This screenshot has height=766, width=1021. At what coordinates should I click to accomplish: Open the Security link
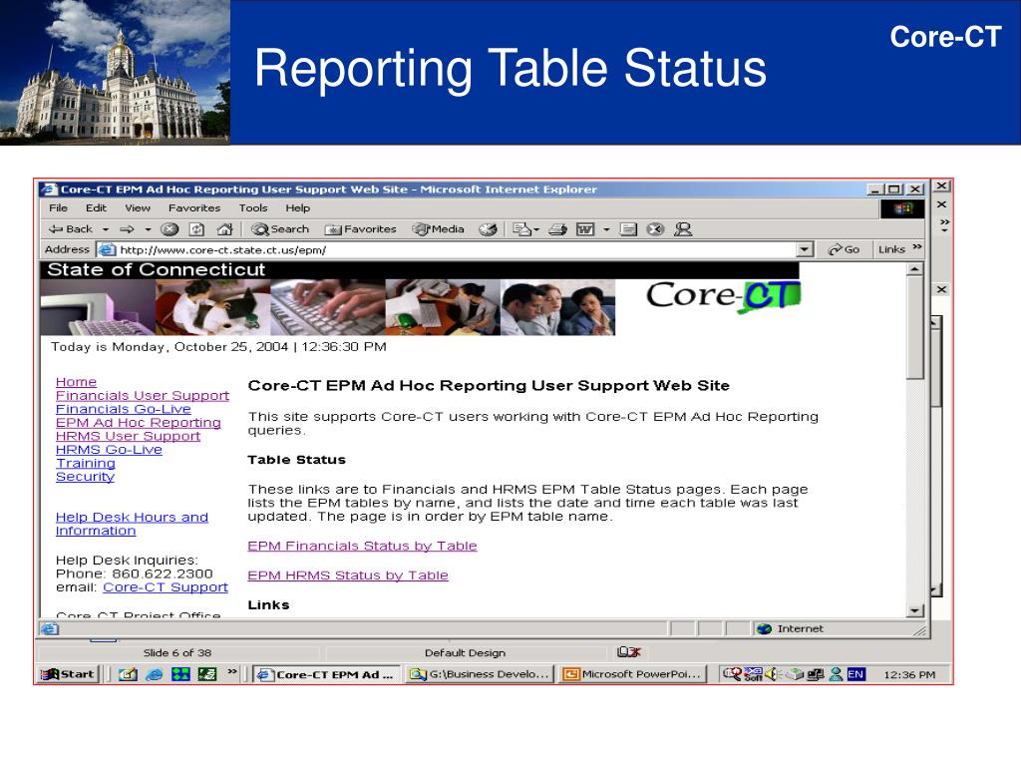click(x=85, y=478)
